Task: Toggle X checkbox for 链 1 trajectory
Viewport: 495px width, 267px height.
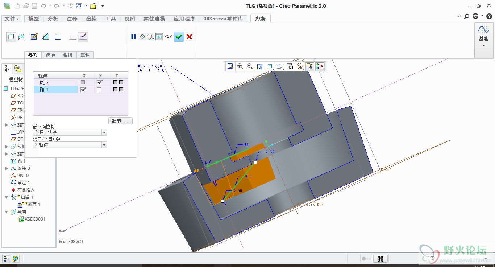Action: [x=83, y=90]
